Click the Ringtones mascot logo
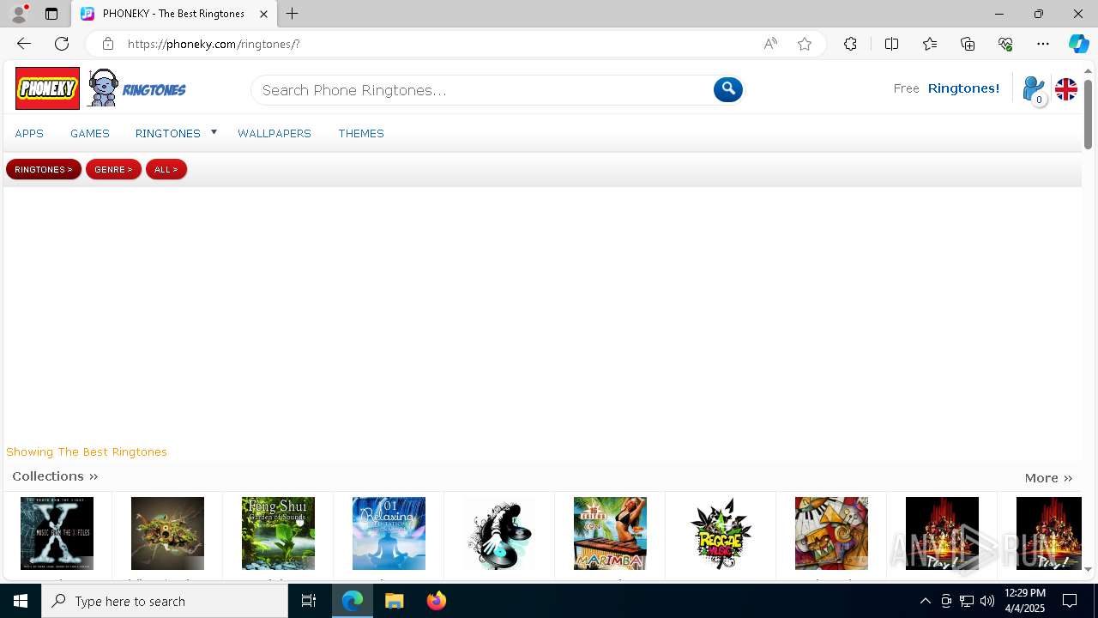 [x=136, y=88]
